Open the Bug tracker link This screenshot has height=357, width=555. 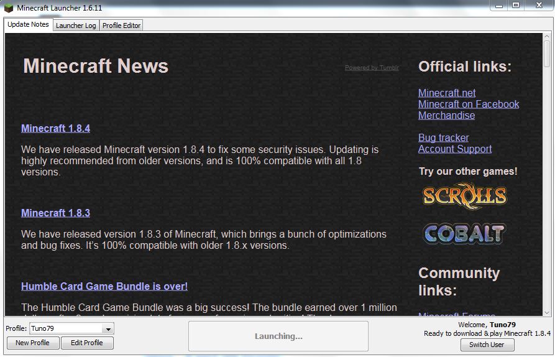coord(444,138)
